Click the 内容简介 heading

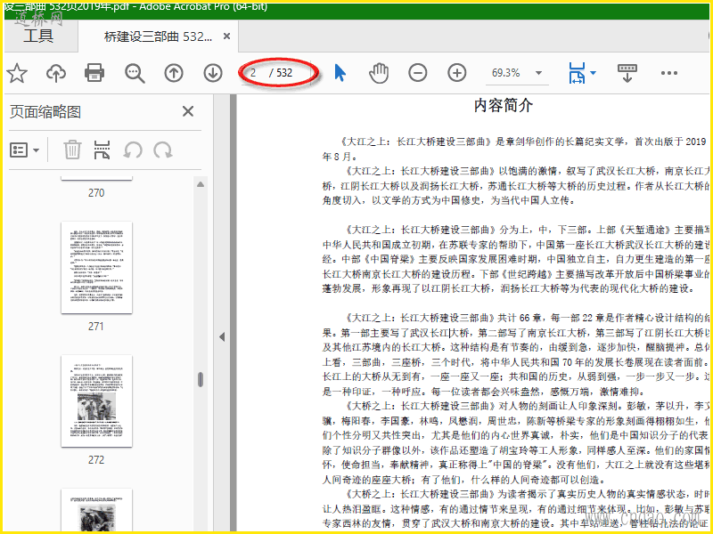[x=503, y=105]
